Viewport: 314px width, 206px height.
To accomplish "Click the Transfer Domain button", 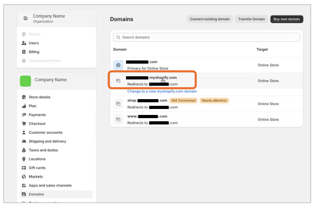I will click(x=252, y=19).
